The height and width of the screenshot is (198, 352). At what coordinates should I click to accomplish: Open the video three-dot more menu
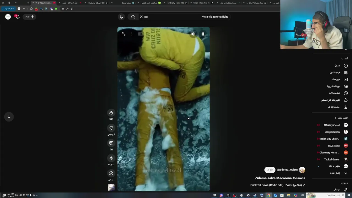tap(132, 34)
